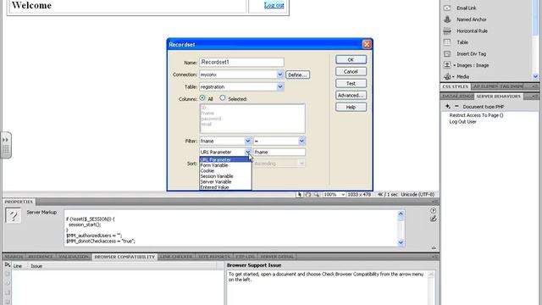
Task: Switch to the Server Behaviors tab
Action: click(x=499, y=96)
